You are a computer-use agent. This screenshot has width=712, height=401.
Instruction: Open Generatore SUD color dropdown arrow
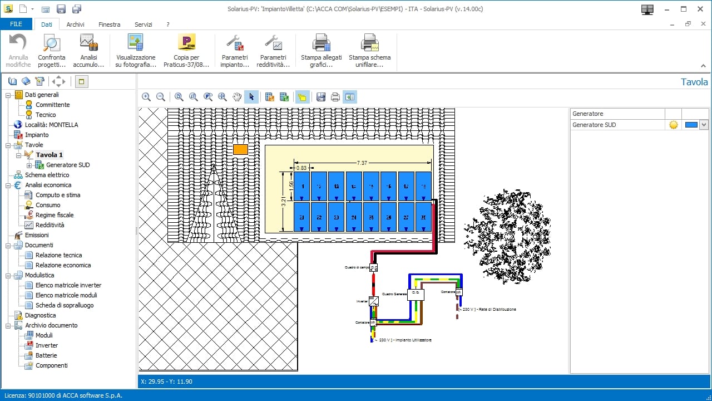point(704,125)
